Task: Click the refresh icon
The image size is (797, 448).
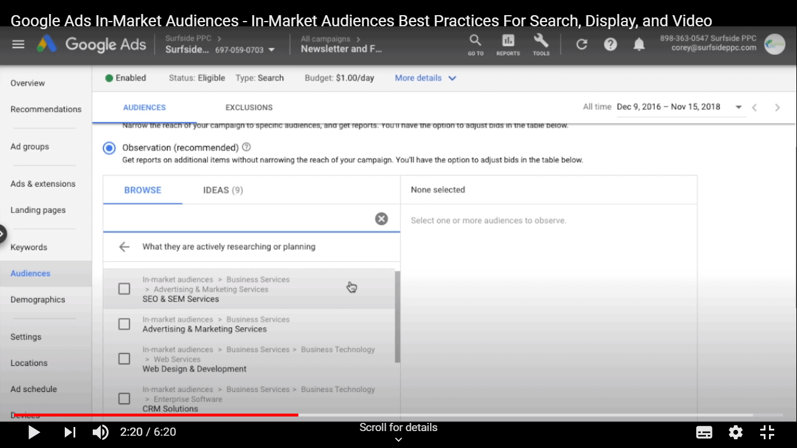Action: coord(582,44)
